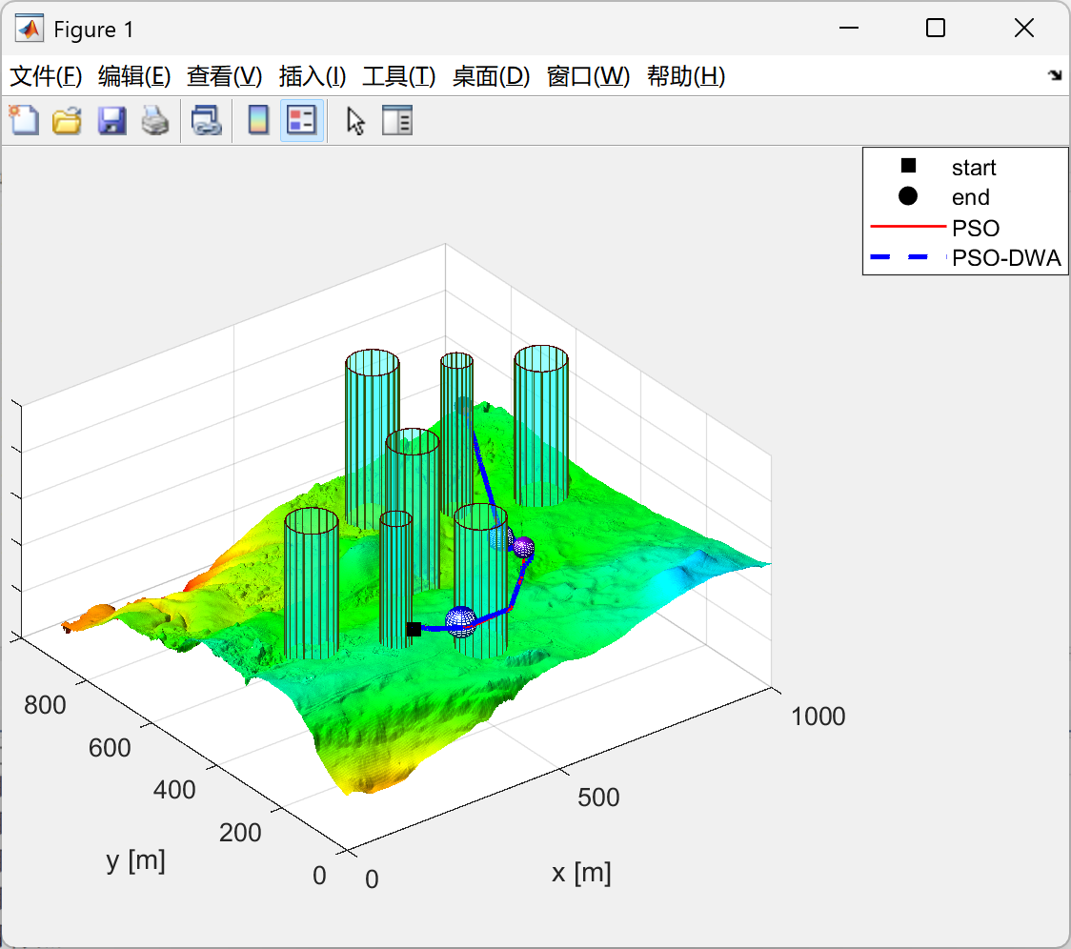Click the Link Plot toolbar icon
1071x949 pixels.
tap(206, 121)
